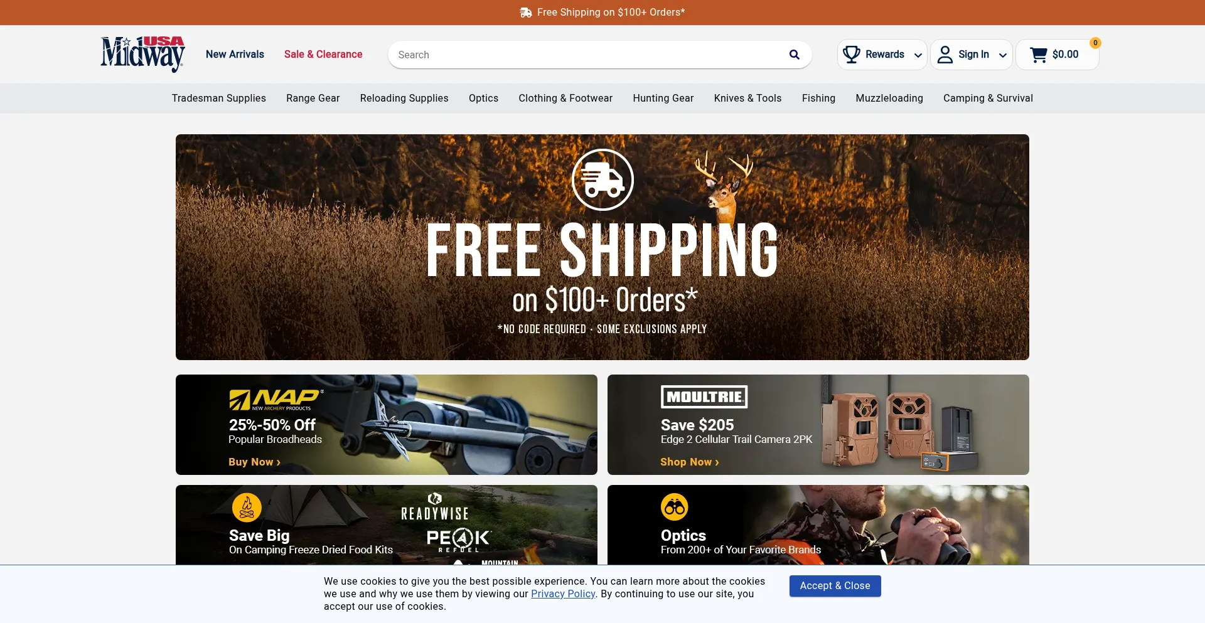The width and height of the screenshot is (1205, 623).
Task: Click the search magnifier icon
Action: tap(794, 55)
